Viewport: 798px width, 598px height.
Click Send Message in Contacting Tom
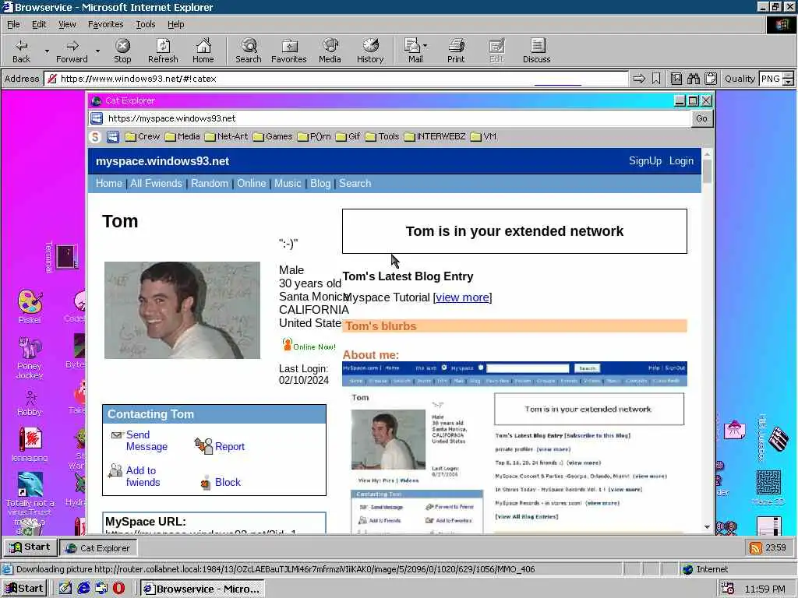click(147, 441)
